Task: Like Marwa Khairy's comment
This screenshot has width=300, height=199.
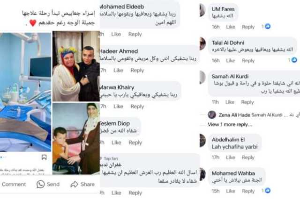Action: tap(118, 107)
